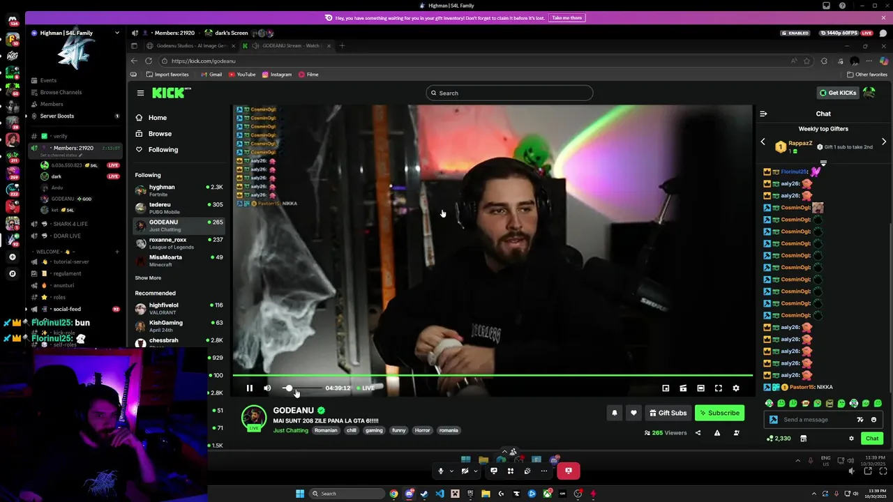Show previous weekly top gifter
Screen dimensions: 893x502
(763, 142)
